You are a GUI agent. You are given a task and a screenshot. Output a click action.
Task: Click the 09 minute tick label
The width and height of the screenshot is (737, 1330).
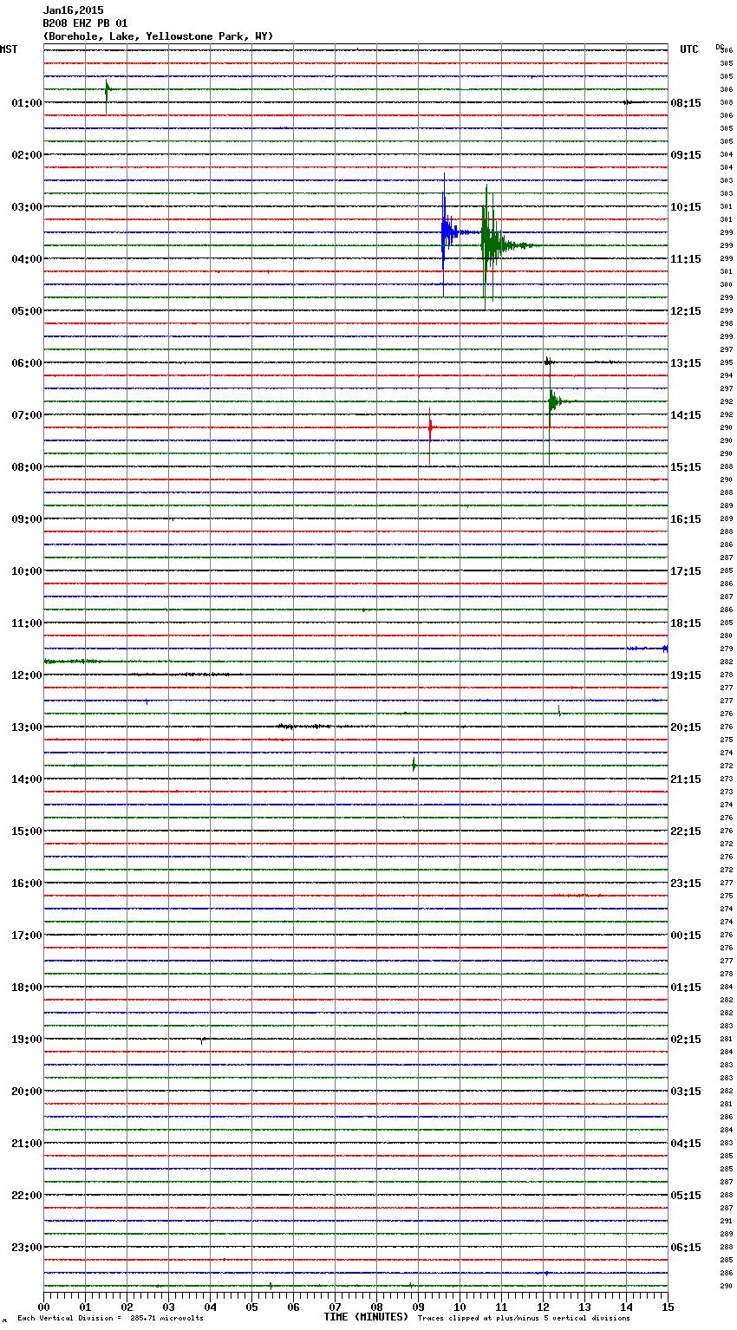click(418, 1307)
